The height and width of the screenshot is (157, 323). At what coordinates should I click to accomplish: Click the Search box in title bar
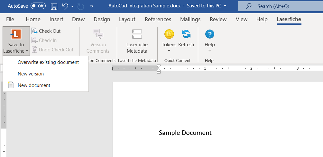[x=280, y=6]
